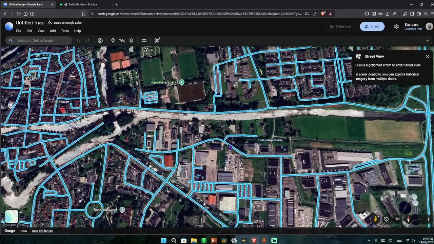Open historical imagery tool
This screenshot has height=244, width=434.
[x=100, y=40]
